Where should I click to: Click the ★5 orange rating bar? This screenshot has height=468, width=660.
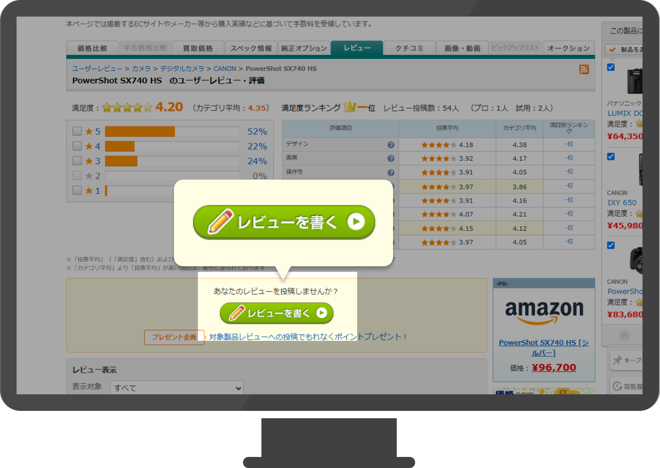(x=140, y=131)
